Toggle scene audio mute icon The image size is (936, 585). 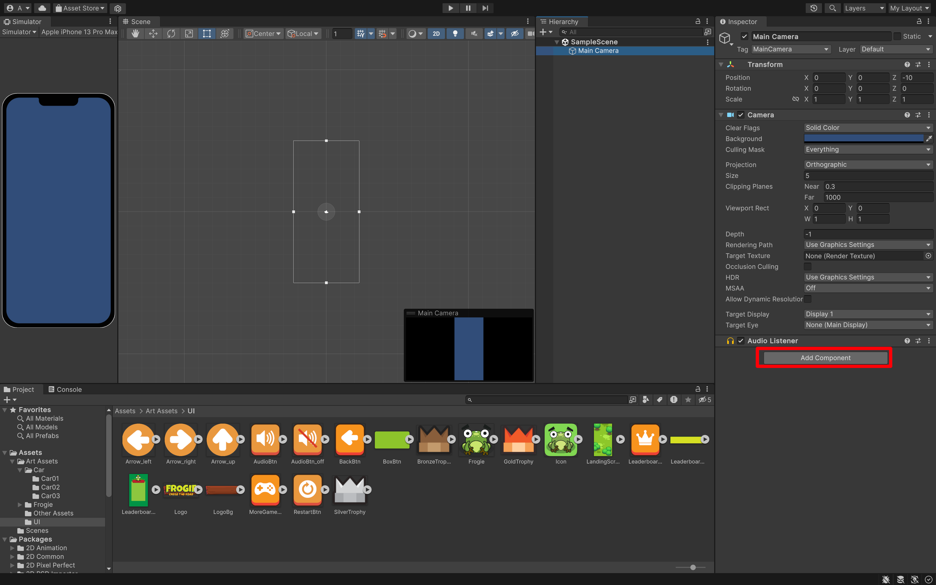(x=474, y=34)
